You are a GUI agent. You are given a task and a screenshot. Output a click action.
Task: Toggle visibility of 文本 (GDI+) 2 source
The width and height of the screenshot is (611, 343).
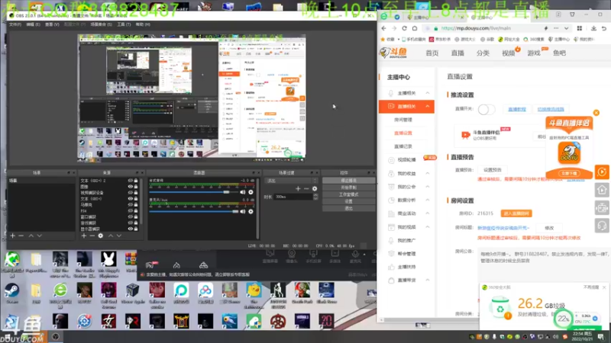pos(131,181)
